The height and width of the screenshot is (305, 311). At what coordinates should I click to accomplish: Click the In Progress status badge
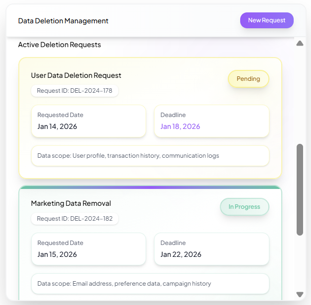coord(244,207)
